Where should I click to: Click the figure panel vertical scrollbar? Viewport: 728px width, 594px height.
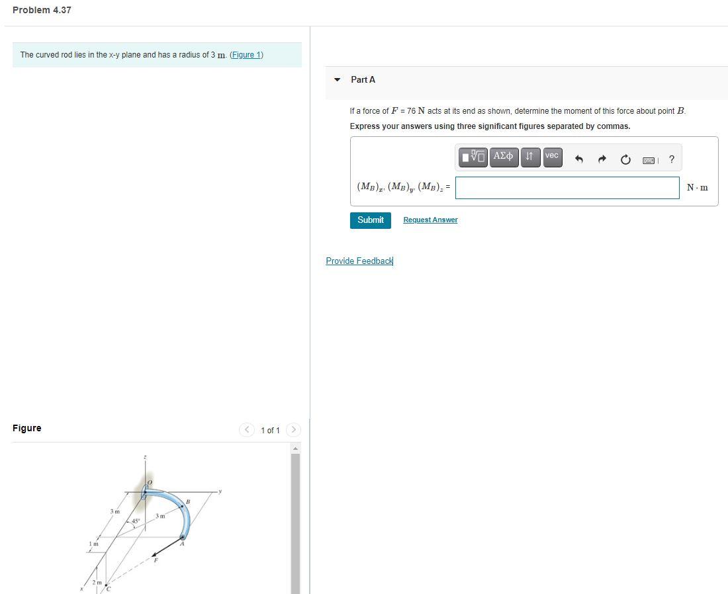[x=295, y=523]
